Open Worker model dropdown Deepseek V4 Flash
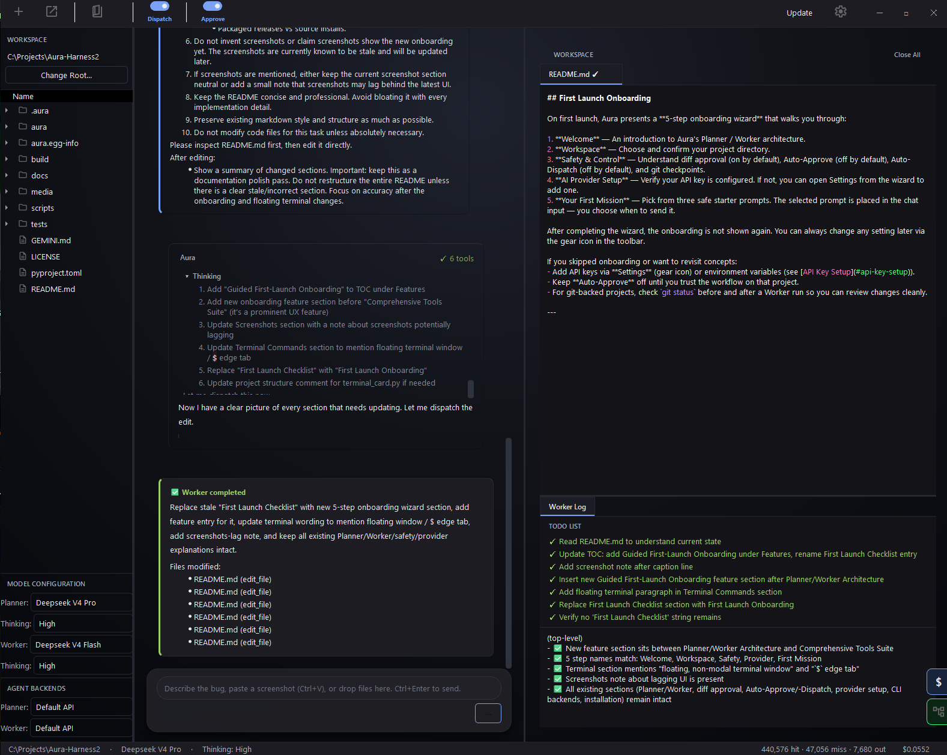The image size is (947, 755). [82, 644]
